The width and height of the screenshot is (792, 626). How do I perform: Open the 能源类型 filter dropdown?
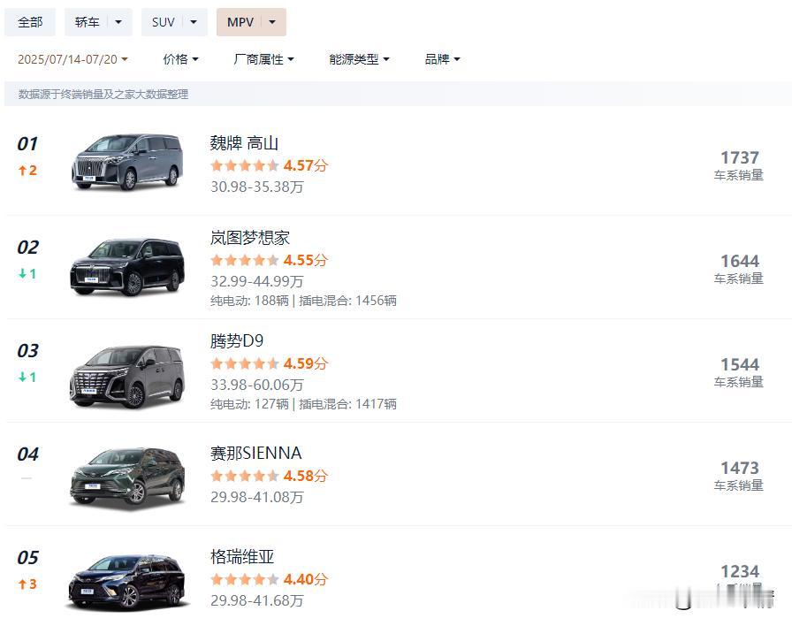coord(359,59)
